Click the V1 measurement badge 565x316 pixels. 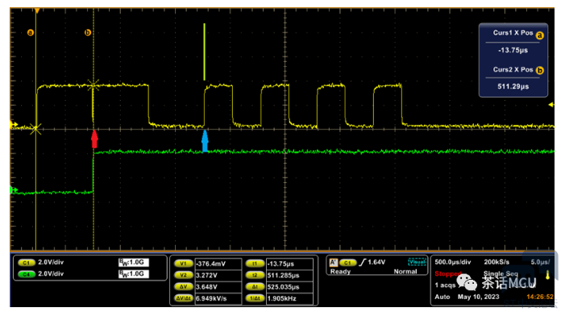[184, 264]
